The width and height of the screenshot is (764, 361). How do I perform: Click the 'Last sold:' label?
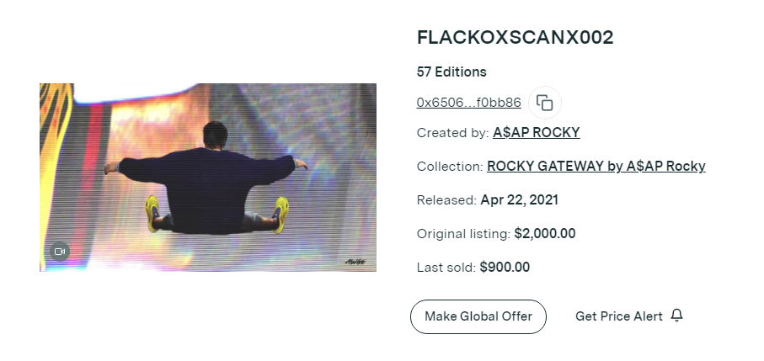tap(446, 268)
